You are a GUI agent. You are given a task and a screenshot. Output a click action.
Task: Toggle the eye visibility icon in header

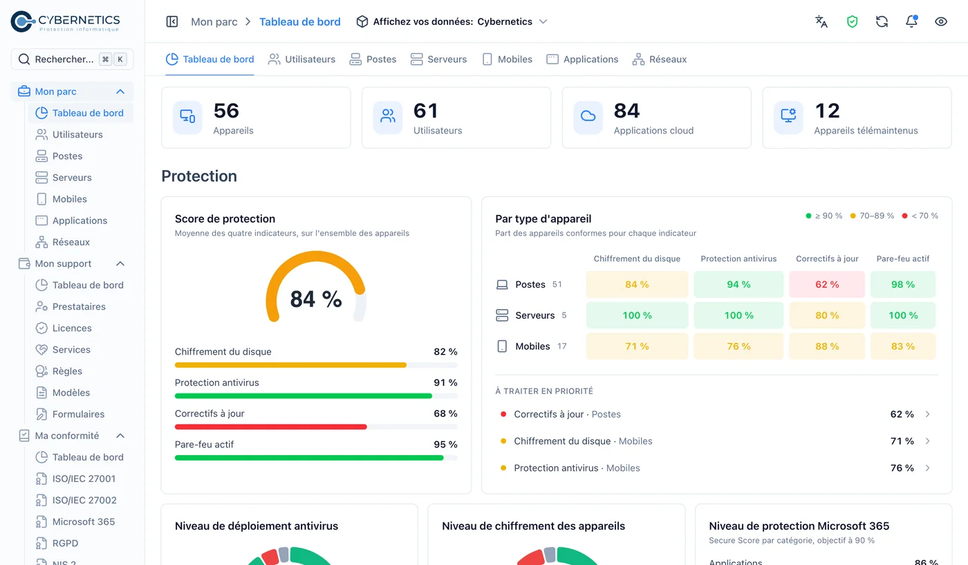pyautogui.click(x=941, y=21)
